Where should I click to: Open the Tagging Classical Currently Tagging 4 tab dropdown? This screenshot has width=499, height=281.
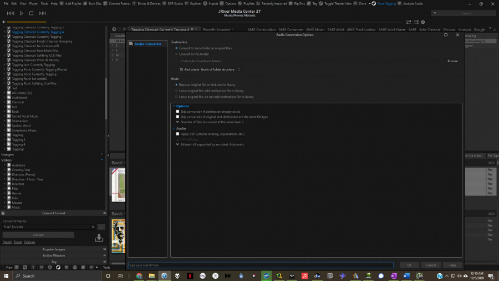[x=192, y=29]
